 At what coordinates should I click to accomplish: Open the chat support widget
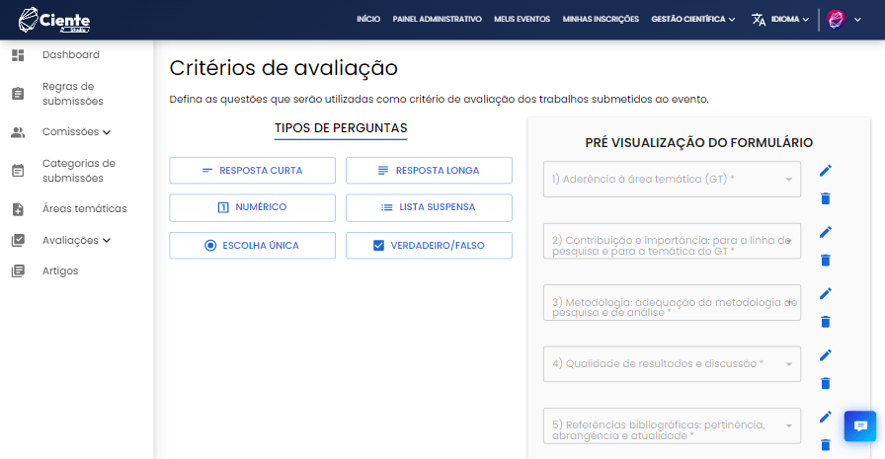click(x=860, y=425)
